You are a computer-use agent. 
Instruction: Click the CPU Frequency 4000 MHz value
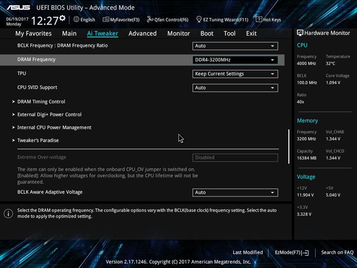point(306,64)
